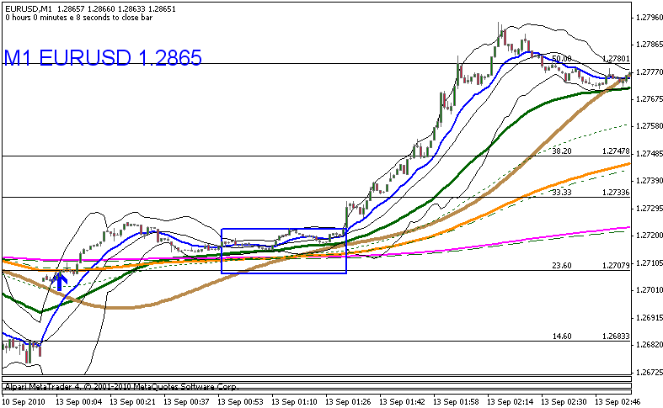The width and height of the screenshot is (663, 408).
Task: Click the 1.26725 price on the axis
Action: pyautogui.click(x=647, y=372)
